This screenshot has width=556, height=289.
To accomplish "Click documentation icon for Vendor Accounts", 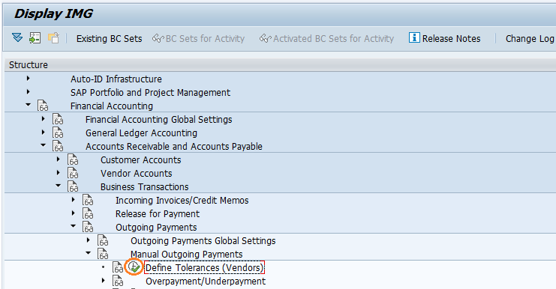I will 73,173.
